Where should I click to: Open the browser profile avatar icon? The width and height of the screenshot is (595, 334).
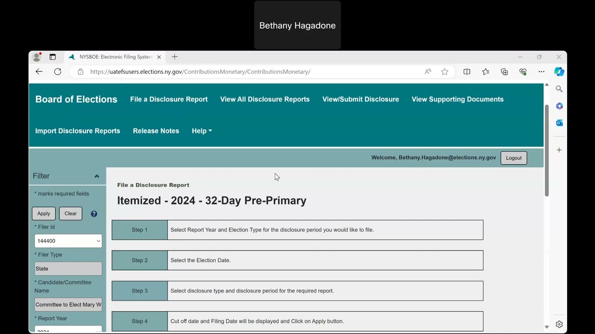(37, 57)
